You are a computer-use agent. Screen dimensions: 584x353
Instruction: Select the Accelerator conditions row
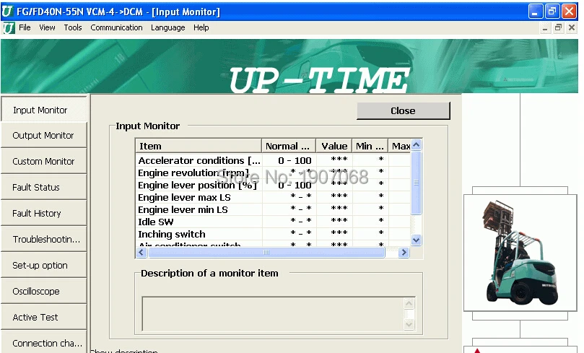(274, 160)
